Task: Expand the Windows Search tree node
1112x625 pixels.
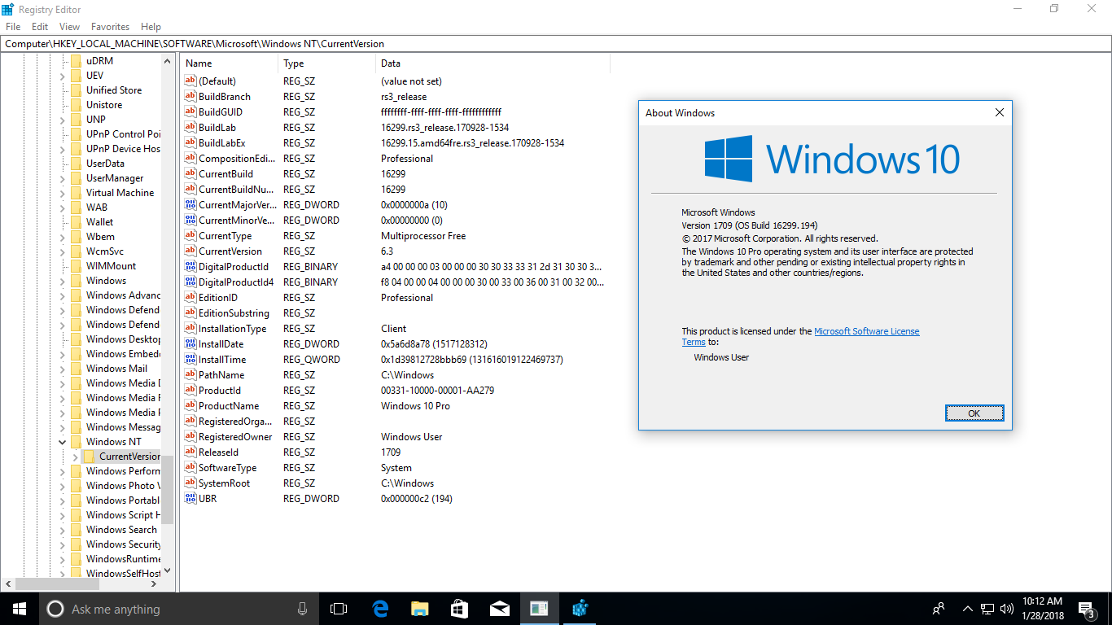Action: tap(63, 530)
